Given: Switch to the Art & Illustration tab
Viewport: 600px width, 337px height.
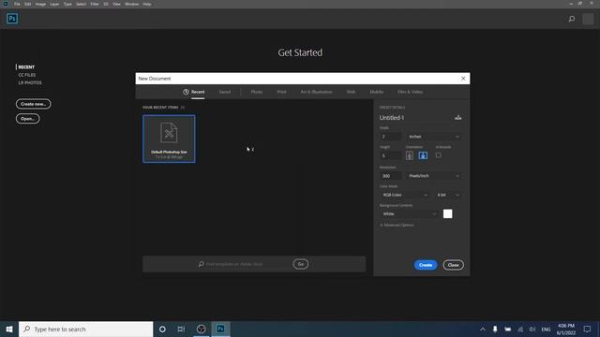Looking at the screenshot, I should tap(317, 92).
